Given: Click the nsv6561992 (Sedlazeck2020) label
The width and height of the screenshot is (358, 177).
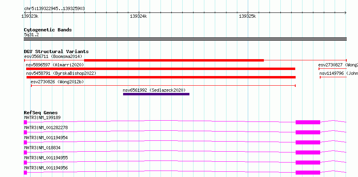Looking at the screenshot, I should (x=154, y=90).
